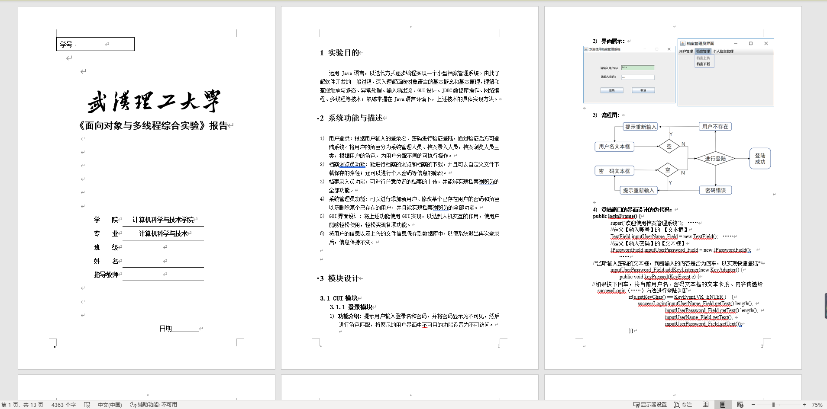Click the page count 第 1 页, 共 13 页
The width and height of the screenshot is (827, 409).
point(22,405)
